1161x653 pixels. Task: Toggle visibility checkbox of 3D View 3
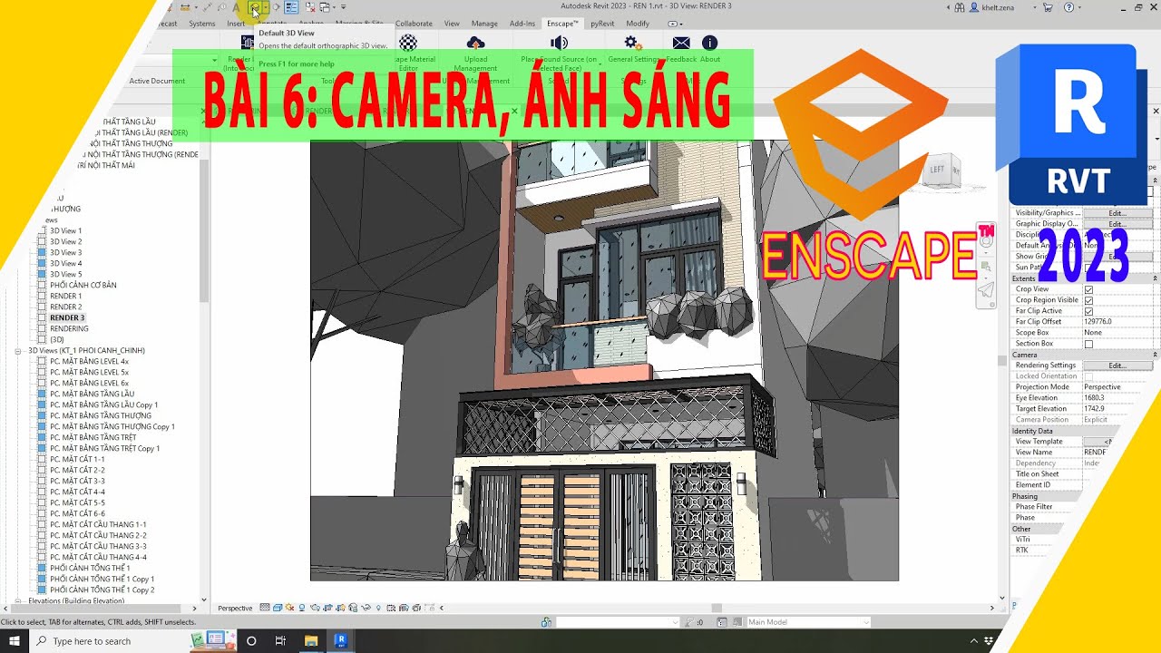point(42,253)
